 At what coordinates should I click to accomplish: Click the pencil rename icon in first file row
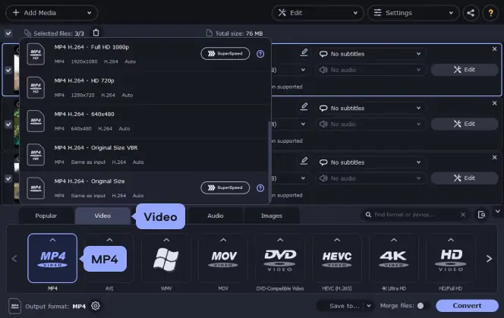point(304,52)
